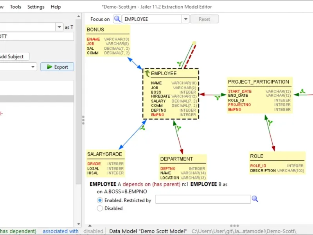The width and height of the screenshot is (313, 235).
Task: Click left panel scrollbar up arrow
Action: tap(79, 16)
